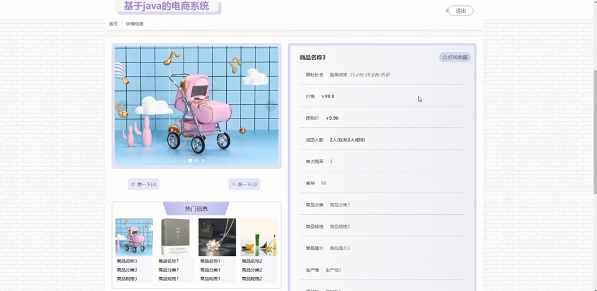The width and height of the screenshot is (597, 291).
Task: Click the price value ¥99.9
Action: (x=328, y=96)
